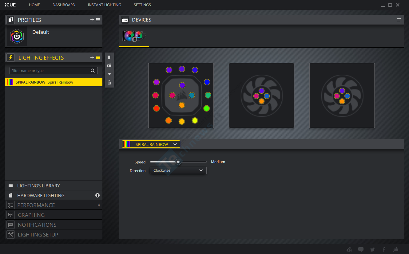This screenshot has width=409, height=254.
Task: Select the bright green LED on pump ring
Action: click(x=206, y=108)
